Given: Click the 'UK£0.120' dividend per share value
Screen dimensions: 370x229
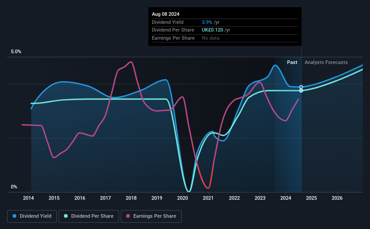Looking at the screenshot, I should point(212,30).
